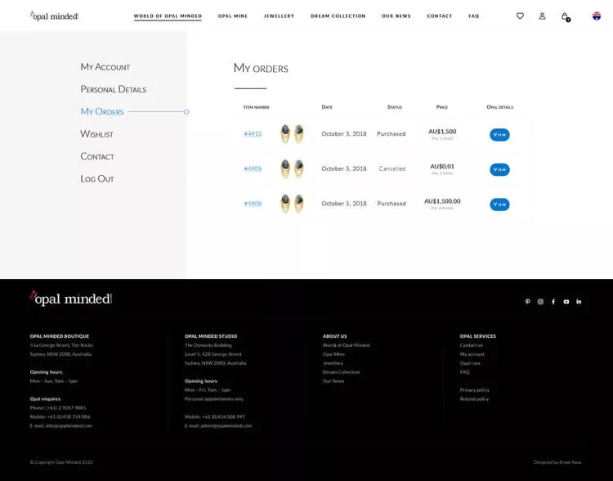Image resolution: width=613 pixels, height=481 pixels.
Task: Open footer link Privacy policy
Action: [x=474, y=390]
